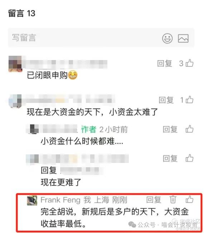
Task: Attach an image to your comment
Action: click(183, 38)
